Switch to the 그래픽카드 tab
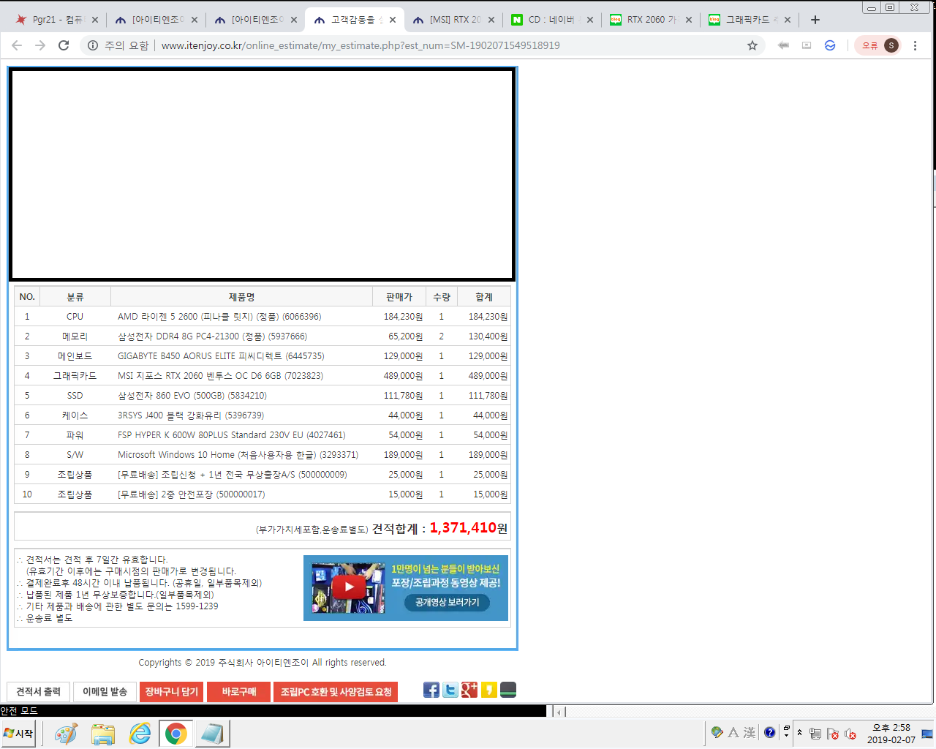 [x=750, y=20]
